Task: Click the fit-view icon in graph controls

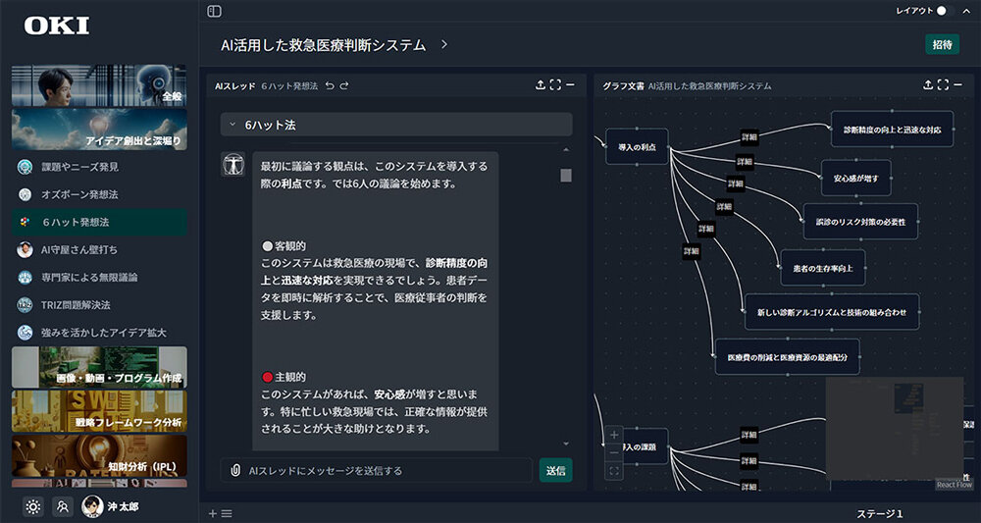Action: (614, 472)
